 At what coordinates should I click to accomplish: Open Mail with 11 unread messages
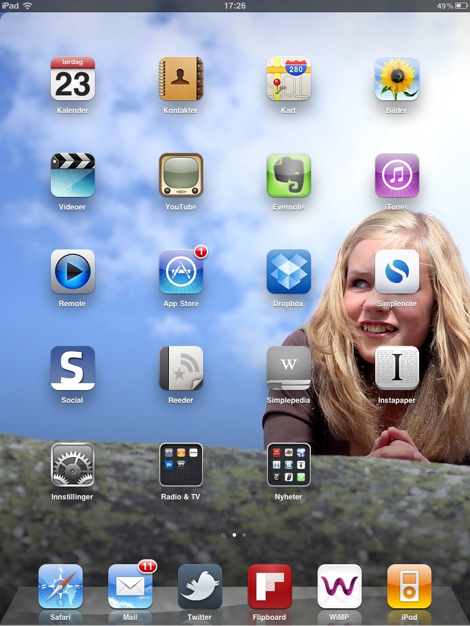(130, 586)
